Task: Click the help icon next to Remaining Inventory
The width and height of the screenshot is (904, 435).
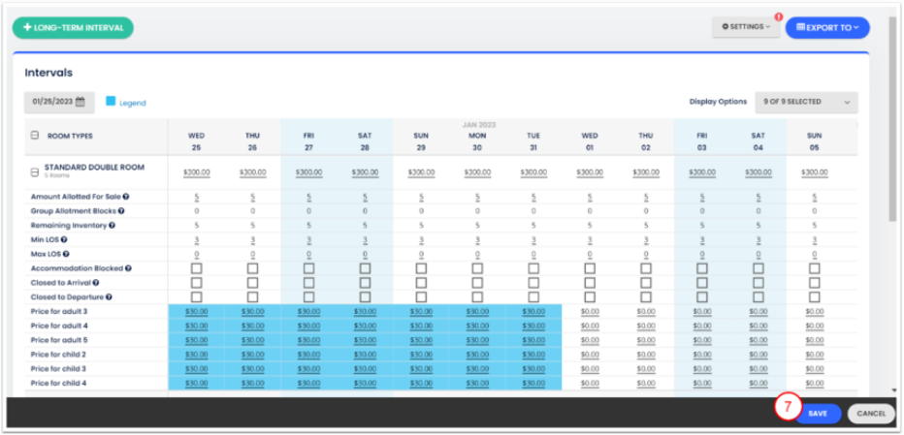Action: coord(112,225)
